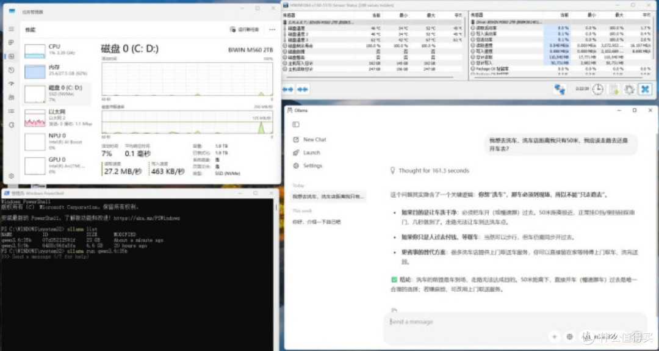
Task: Select NPU 0 performance item
Action: [57, 142]
